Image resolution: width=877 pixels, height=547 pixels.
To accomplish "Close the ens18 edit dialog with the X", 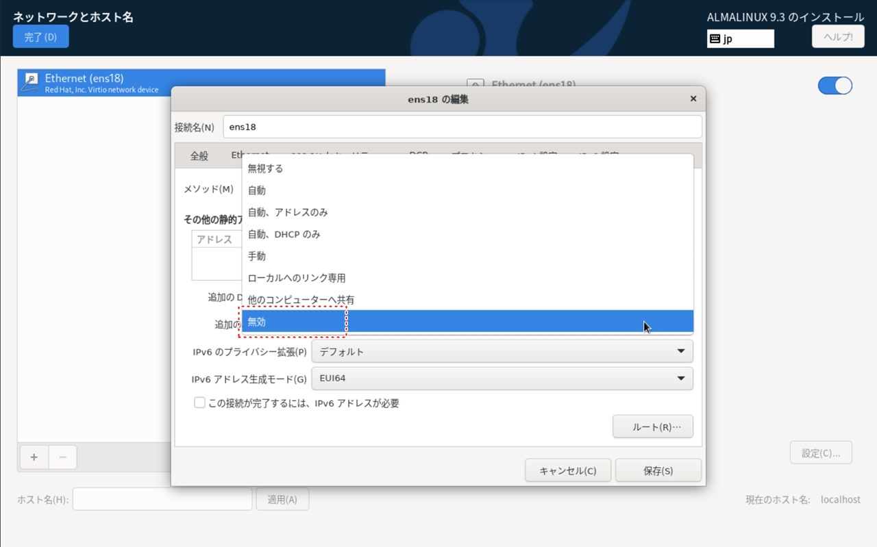I will pos(693,99).
